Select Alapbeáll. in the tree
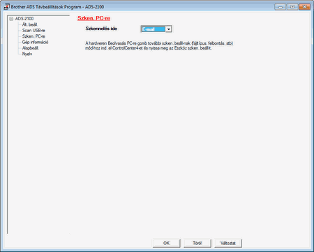314x252 pixels. click(x=31, y=48)
